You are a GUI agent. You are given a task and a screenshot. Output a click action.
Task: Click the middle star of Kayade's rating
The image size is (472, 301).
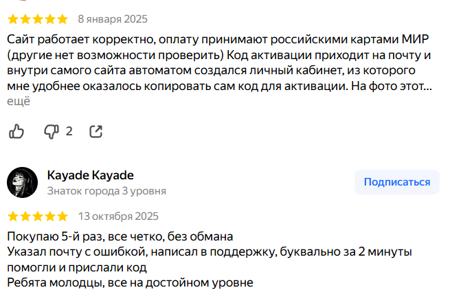[38, 216]
